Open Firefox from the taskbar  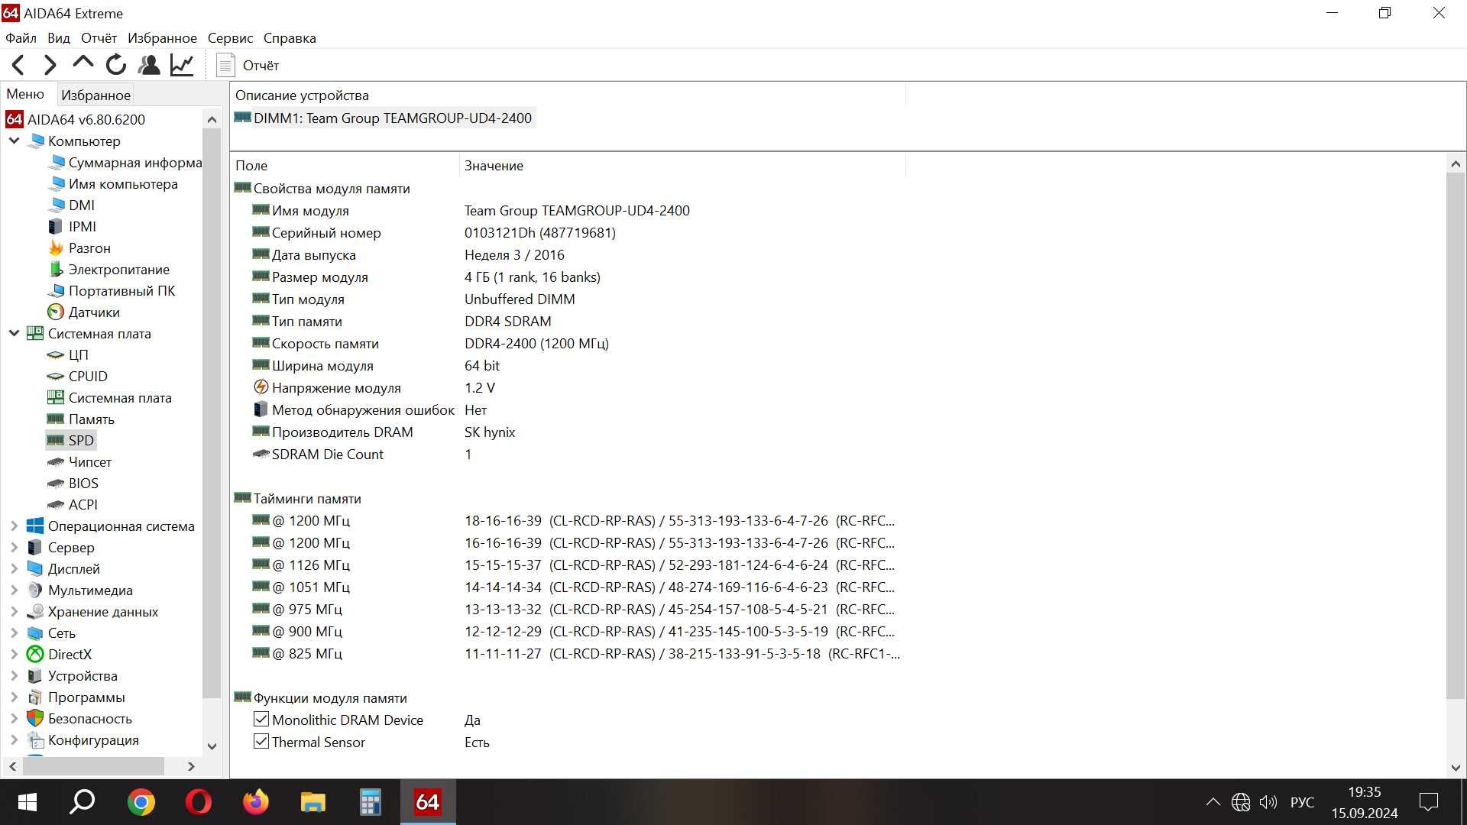(255, 802)
